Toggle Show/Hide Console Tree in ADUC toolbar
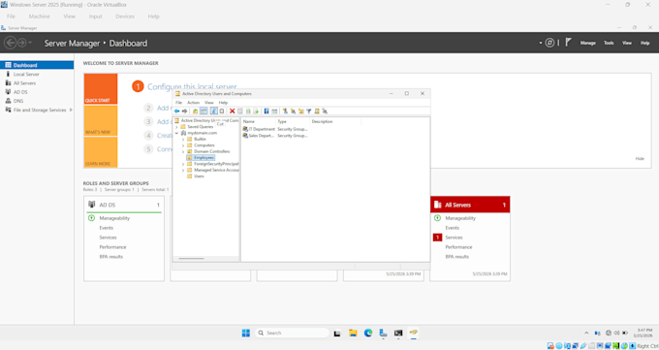 (x=204, y=111)
